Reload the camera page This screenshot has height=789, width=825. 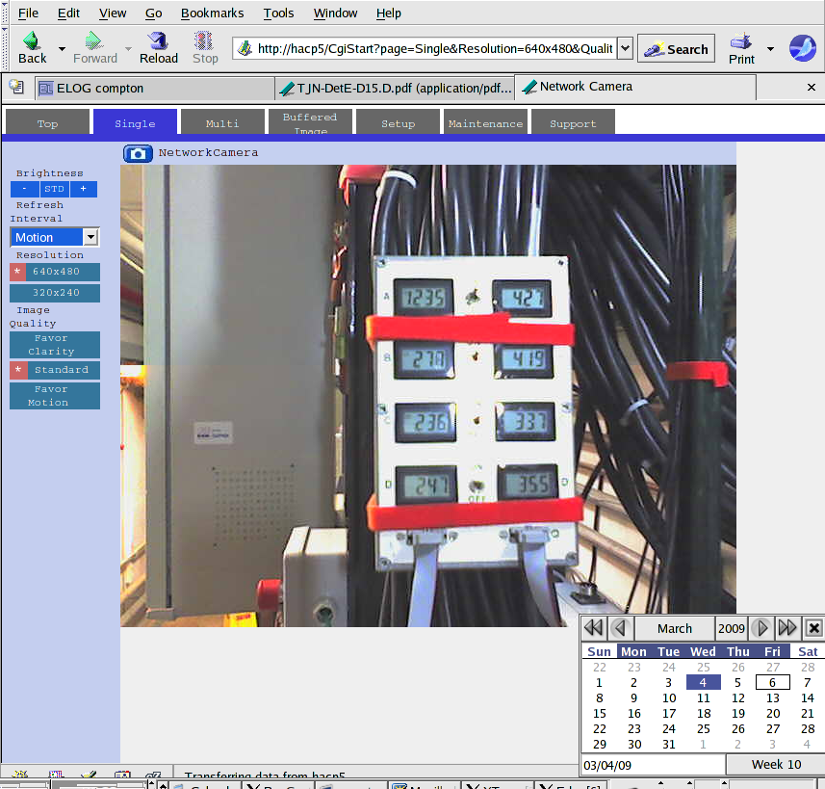pos(158,41)
